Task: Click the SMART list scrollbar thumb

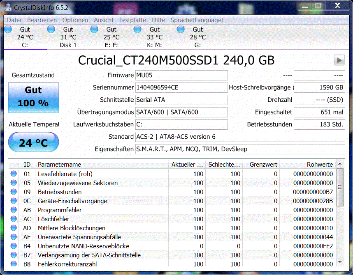Action: (x=340, y=187)
